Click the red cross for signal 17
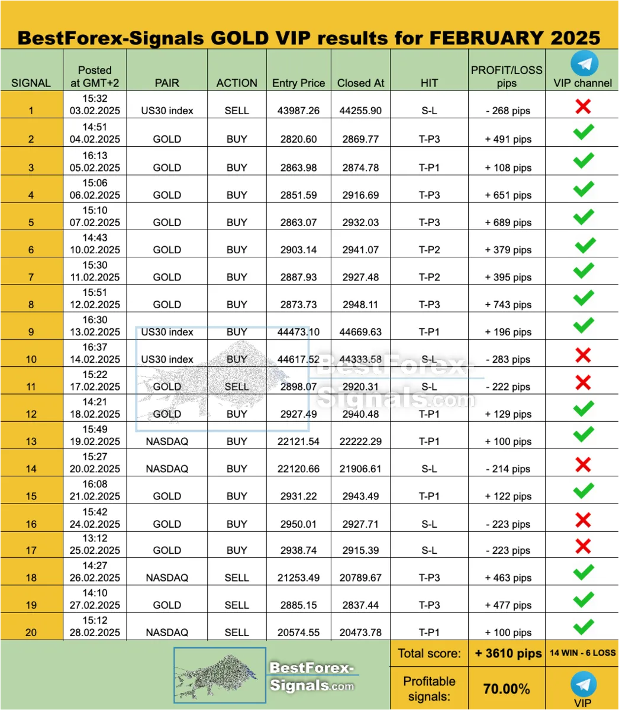The height and width of the screenshot is (710, 619). coord(583,546)
